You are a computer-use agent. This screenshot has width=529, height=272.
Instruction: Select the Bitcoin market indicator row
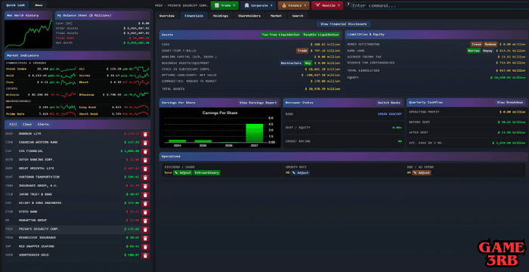coord(41,95)
